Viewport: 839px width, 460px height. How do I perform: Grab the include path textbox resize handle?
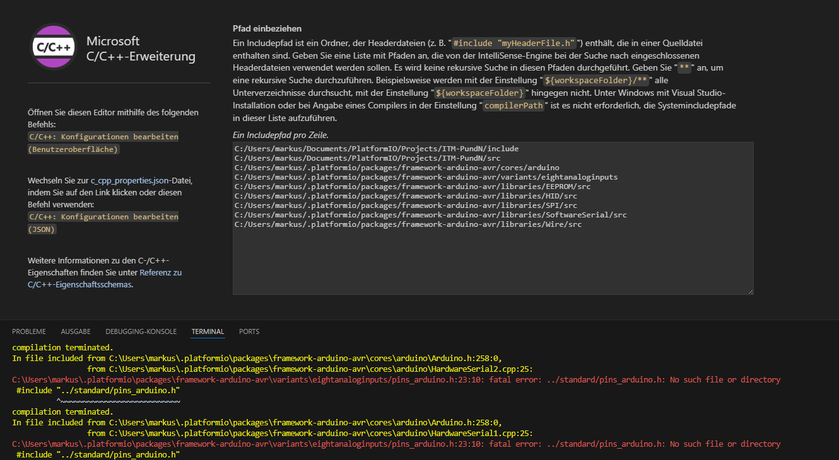tap(750, 291)
